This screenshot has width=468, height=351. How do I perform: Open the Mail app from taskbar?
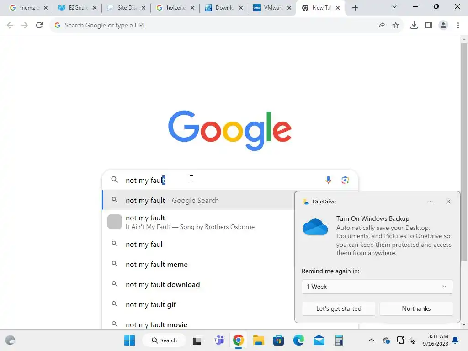tap(319, 340)
